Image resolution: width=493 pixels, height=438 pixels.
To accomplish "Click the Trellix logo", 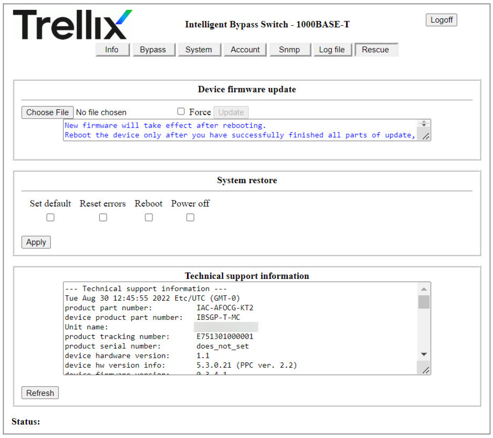I will 72,25.
